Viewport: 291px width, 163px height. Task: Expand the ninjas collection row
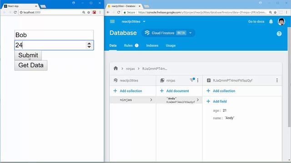coord(133,100)
